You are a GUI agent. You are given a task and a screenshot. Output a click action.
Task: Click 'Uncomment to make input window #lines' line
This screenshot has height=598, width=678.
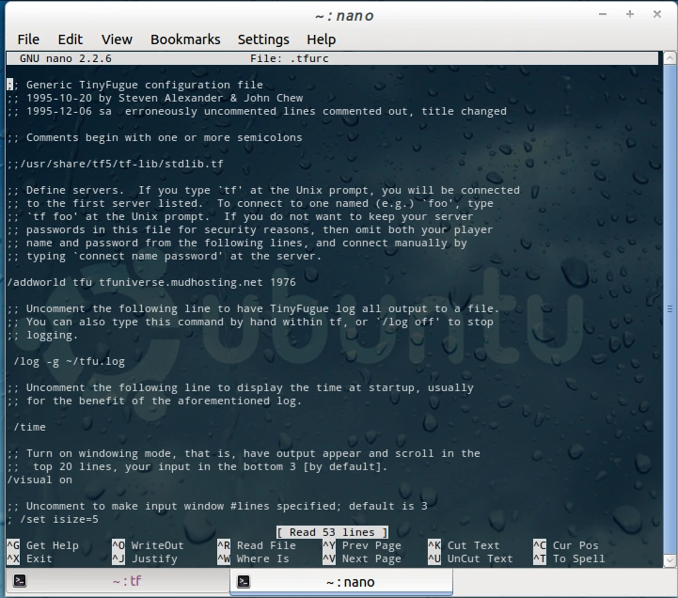pos(217,506)
